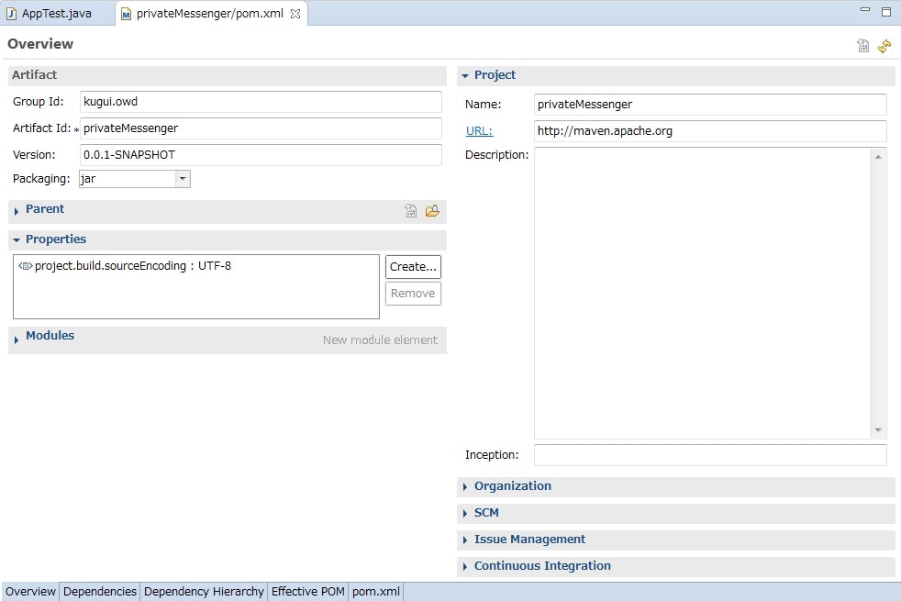Click into the Group Id field
Image resolution: width=901 pixels, height=601 pixels.
tap(261, 102)
